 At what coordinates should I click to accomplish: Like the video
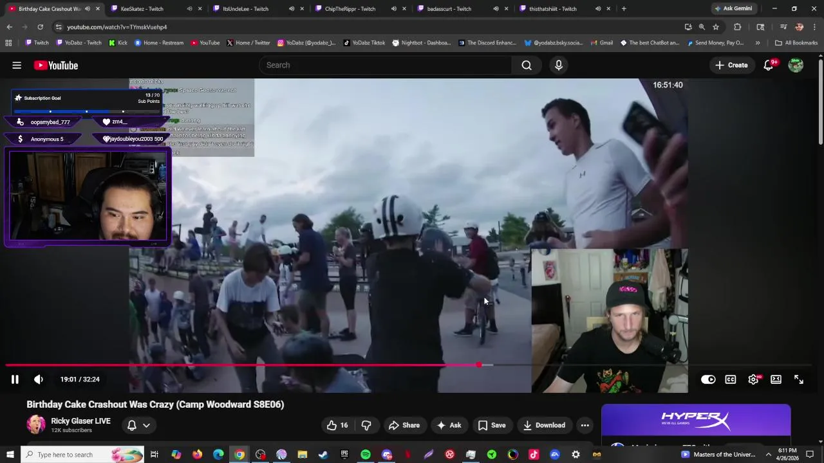337,425
